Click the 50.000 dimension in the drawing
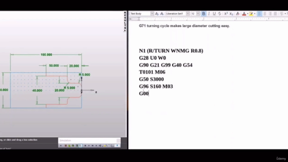 coord(54,66)
